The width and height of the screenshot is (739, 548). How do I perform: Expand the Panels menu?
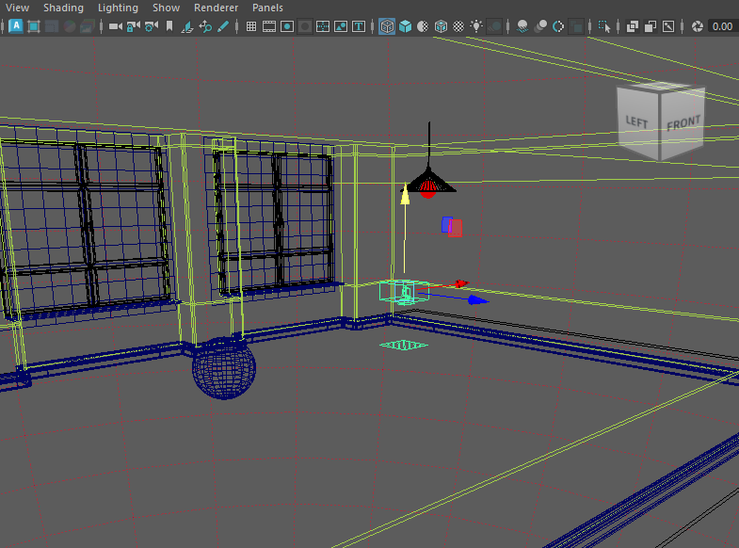(267, 8)
